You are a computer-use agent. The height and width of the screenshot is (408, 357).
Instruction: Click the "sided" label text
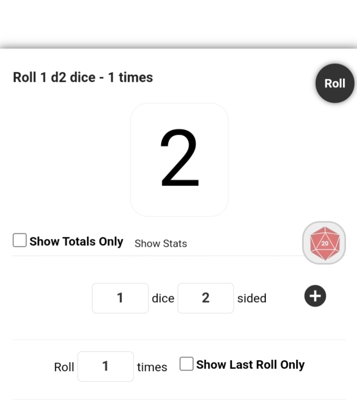click(x=251, y=298)
